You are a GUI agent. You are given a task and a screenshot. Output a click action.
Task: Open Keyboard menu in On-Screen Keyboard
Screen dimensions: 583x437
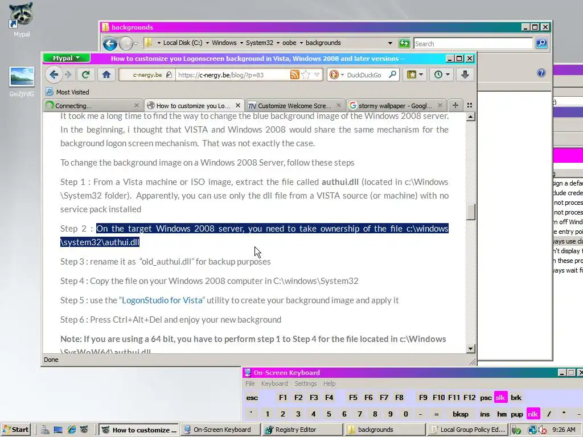click(x=274, y=384)
